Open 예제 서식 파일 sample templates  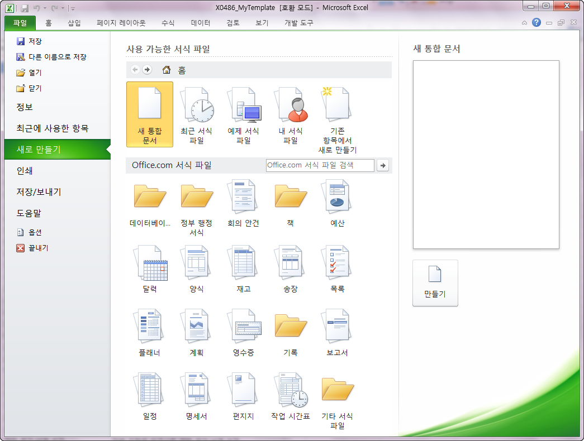(244, 114)
